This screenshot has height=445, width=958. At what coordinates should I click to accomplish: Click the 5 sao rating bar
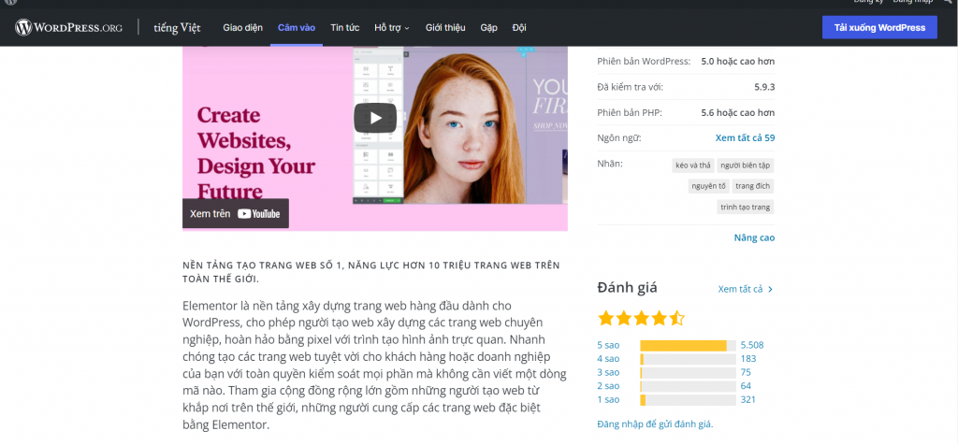tap(688, 346)
